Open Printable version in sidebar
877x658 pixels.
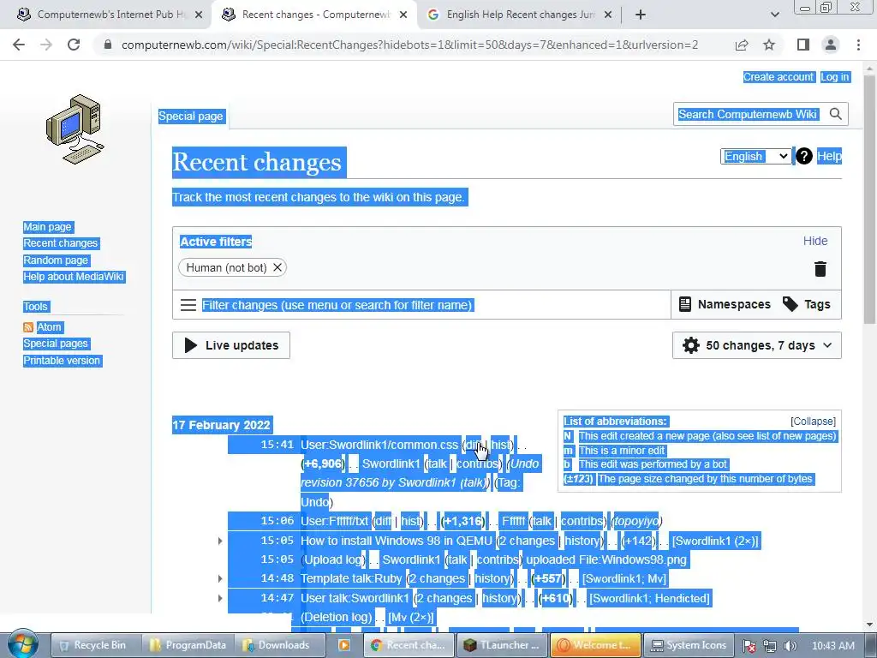point(62,361)
